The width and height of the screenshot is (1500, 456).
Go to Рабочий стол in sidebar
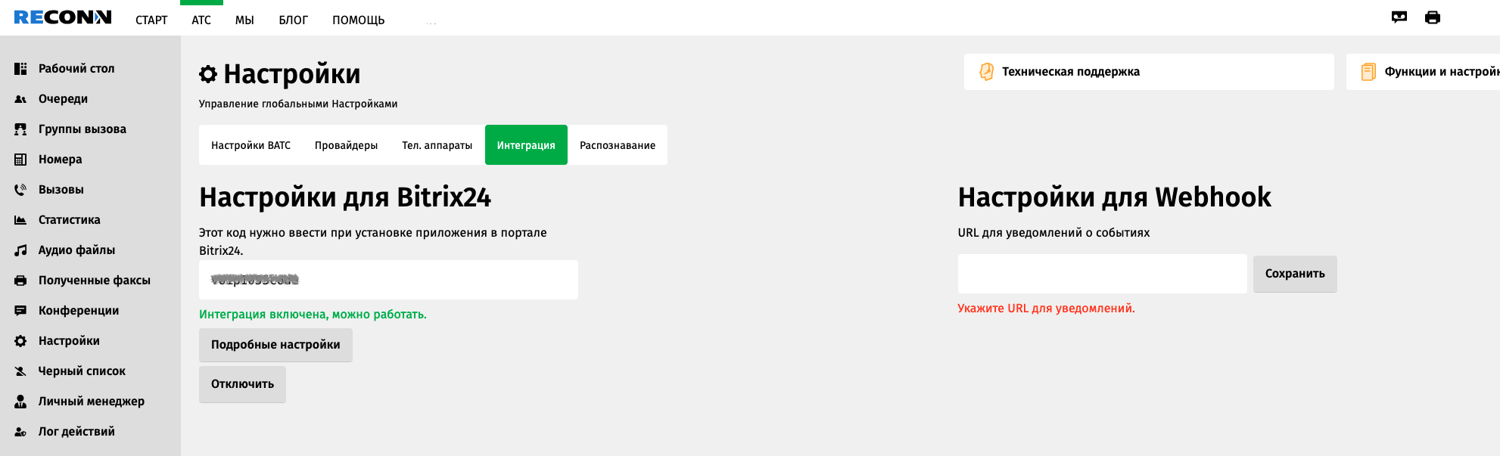[x=76, y=69]
